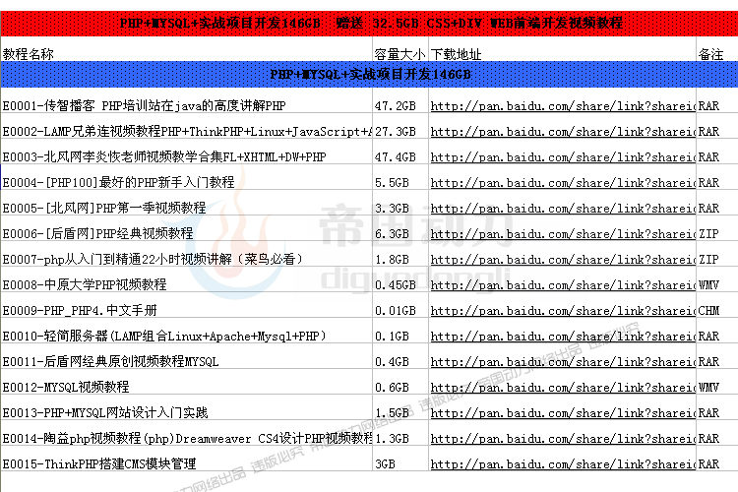Select the ZIP remark in E0007 row
Screen dimensions: 738x492
[x=717, y=254]
